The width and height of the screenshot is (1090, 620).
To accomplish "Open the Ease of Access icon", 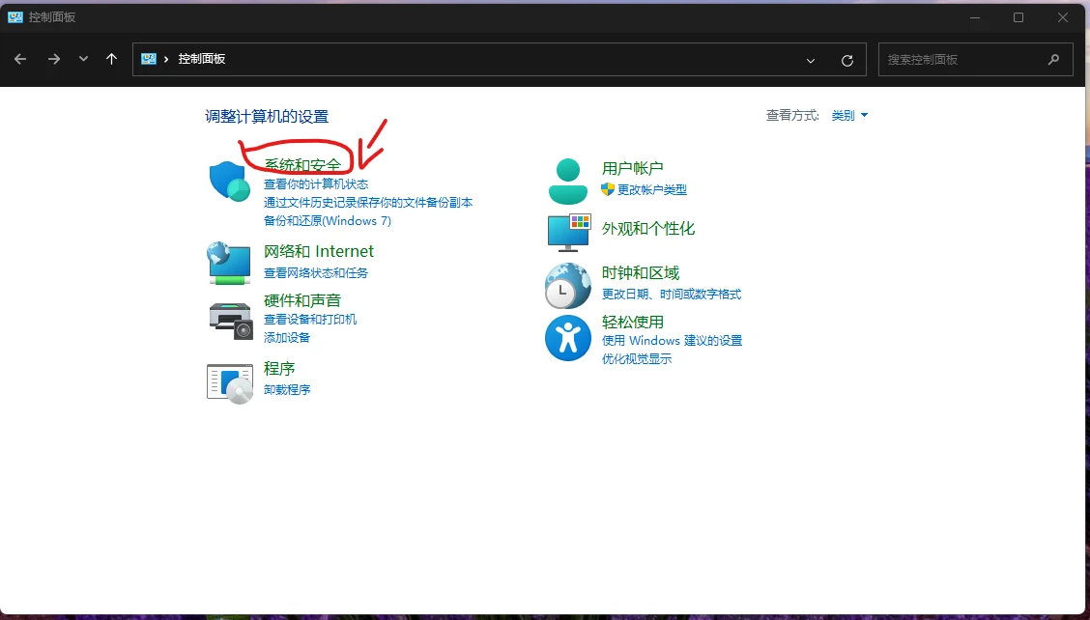I will pos(567,338).
